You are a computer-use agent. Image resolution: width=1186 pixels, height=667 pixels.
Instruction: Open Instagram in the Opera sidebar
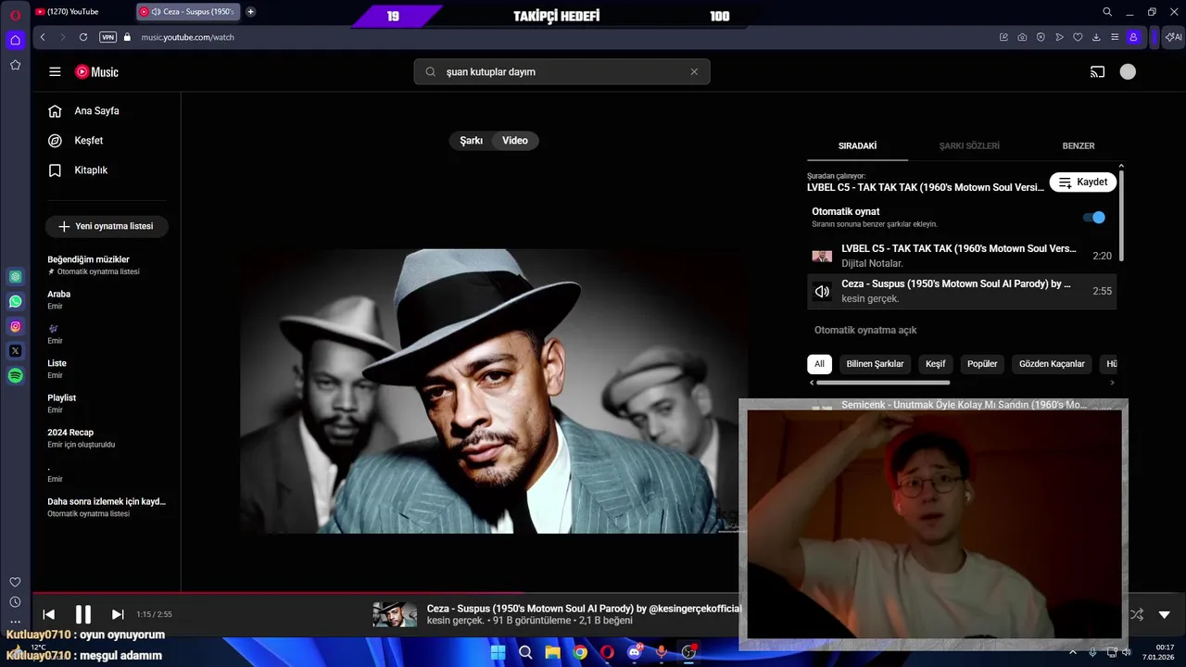click(x=15, y=326)
